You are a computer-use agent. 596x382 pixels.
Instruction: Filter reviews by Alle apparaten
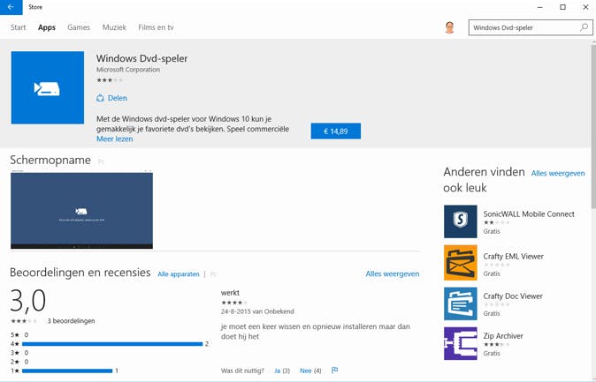[179, 273]
